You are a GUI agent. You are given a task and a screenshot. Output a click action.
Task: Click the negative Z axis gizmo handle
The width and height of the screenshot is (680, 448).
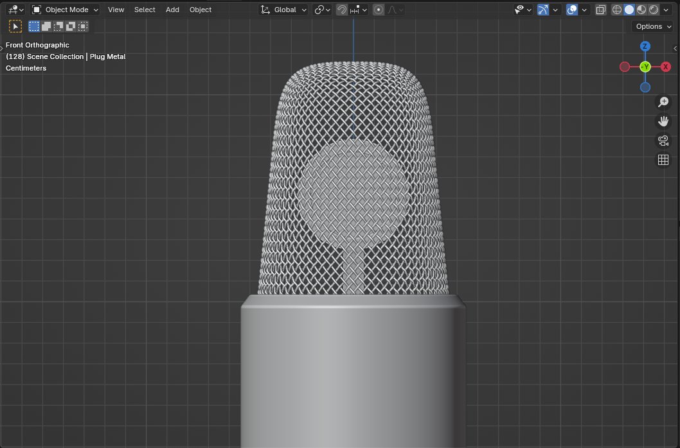[645, 87]
